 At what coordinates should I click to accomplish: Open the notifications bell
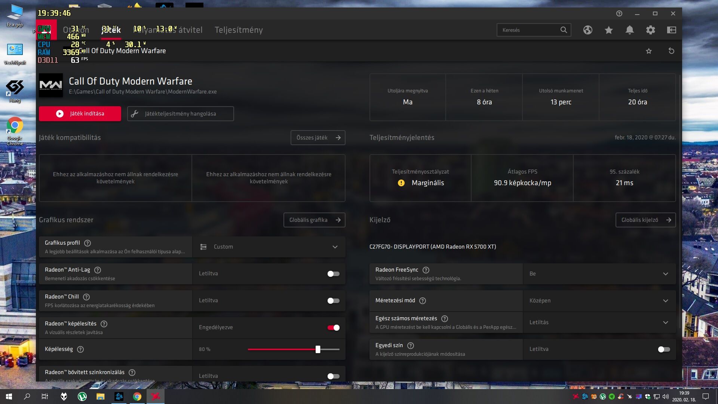point(630,30)
